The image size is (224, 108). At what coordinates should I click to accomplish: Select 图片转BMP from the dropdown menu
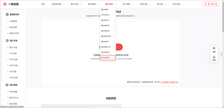[108, 31]
